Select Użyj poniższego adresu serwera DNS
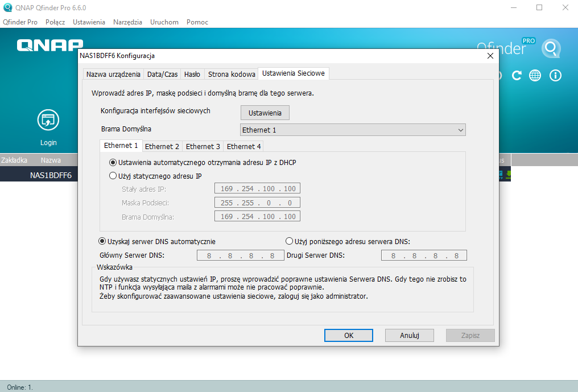Image resolution: width=578 pixels, height=392 pixels. pos(348,242)
